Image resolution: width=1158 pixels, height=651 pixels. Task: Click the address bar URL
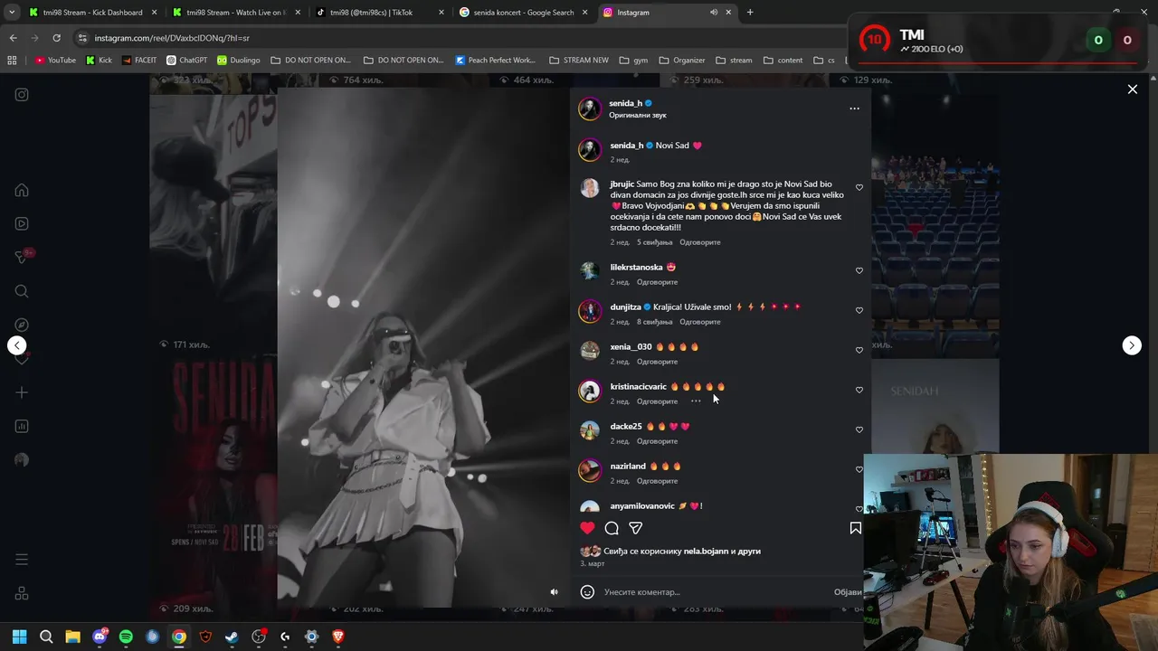click(172, 38)
